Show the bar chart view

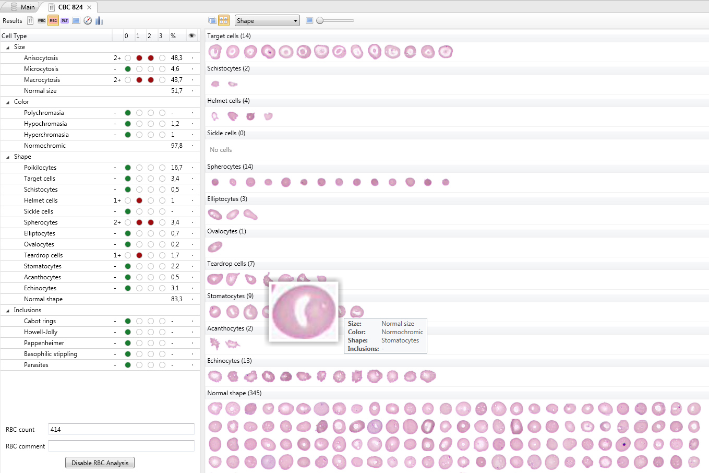pos(99,21)
